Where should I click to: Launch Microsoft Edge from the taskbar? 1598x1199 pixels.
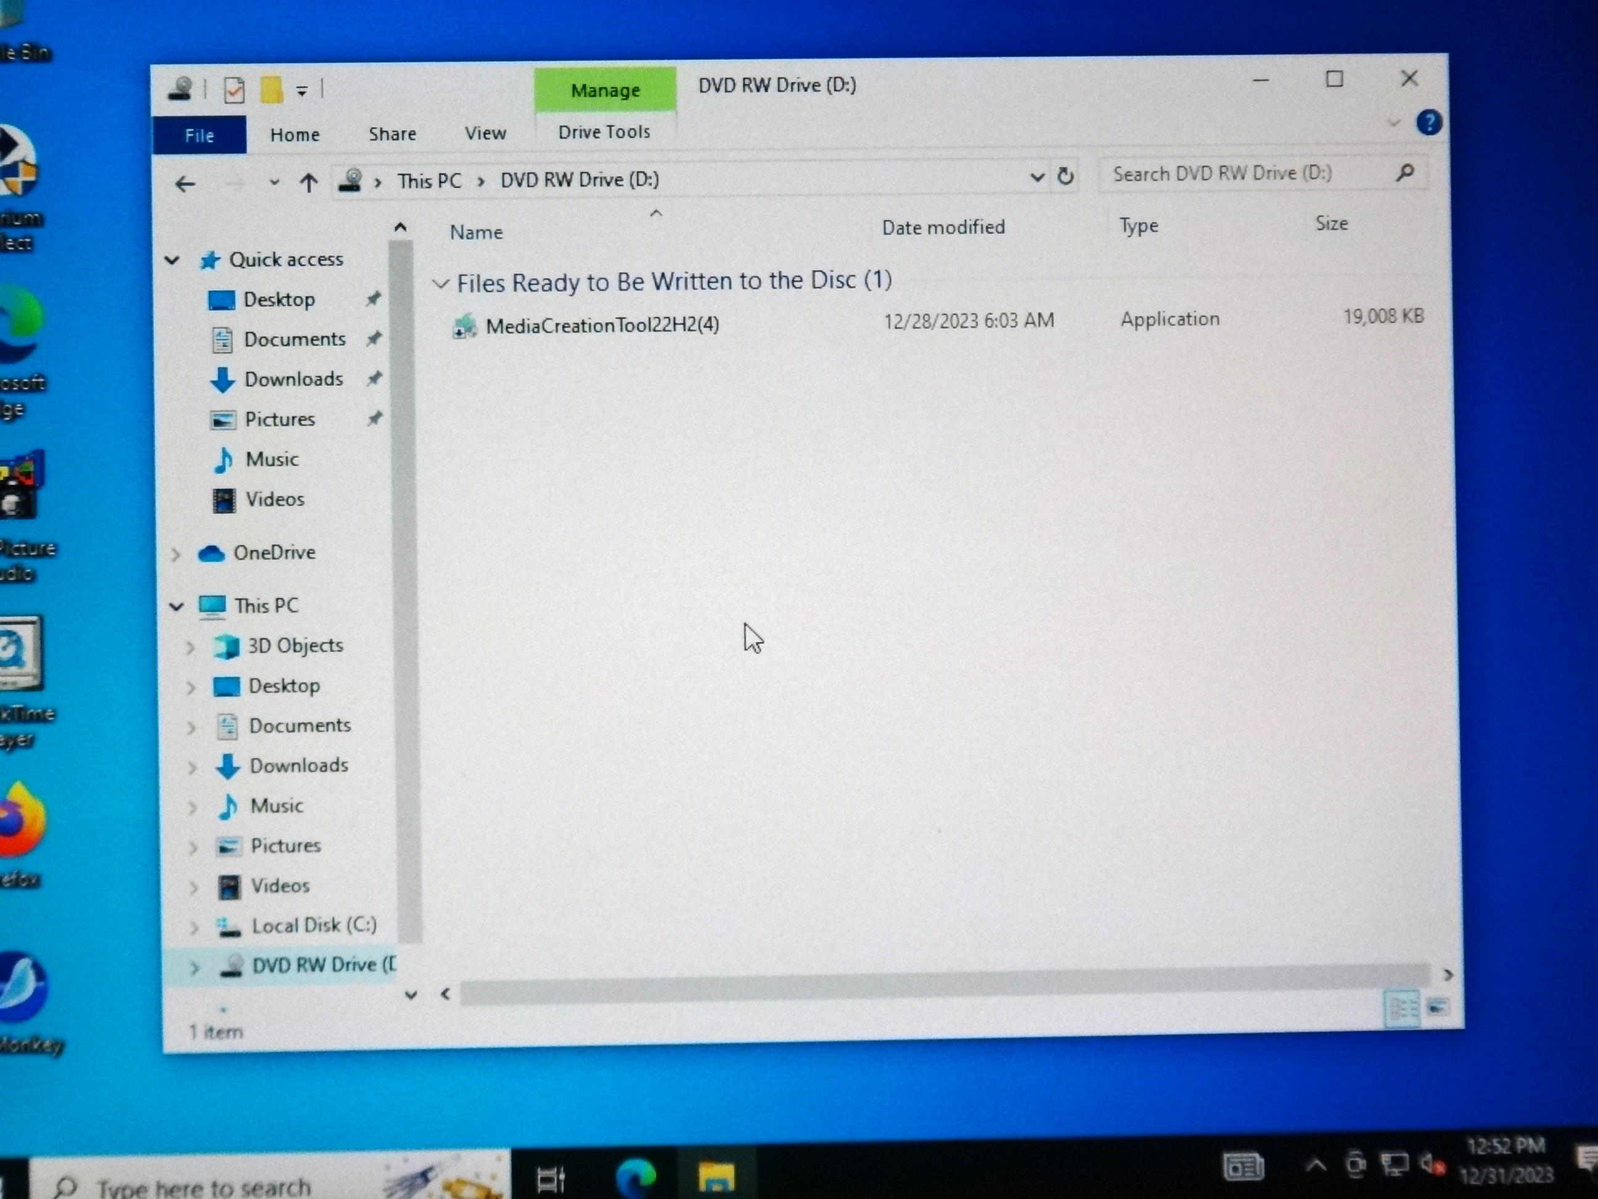[635, 1178]
